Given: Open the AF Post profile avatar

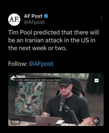Looking at the screenshot, I should point(14,20).
